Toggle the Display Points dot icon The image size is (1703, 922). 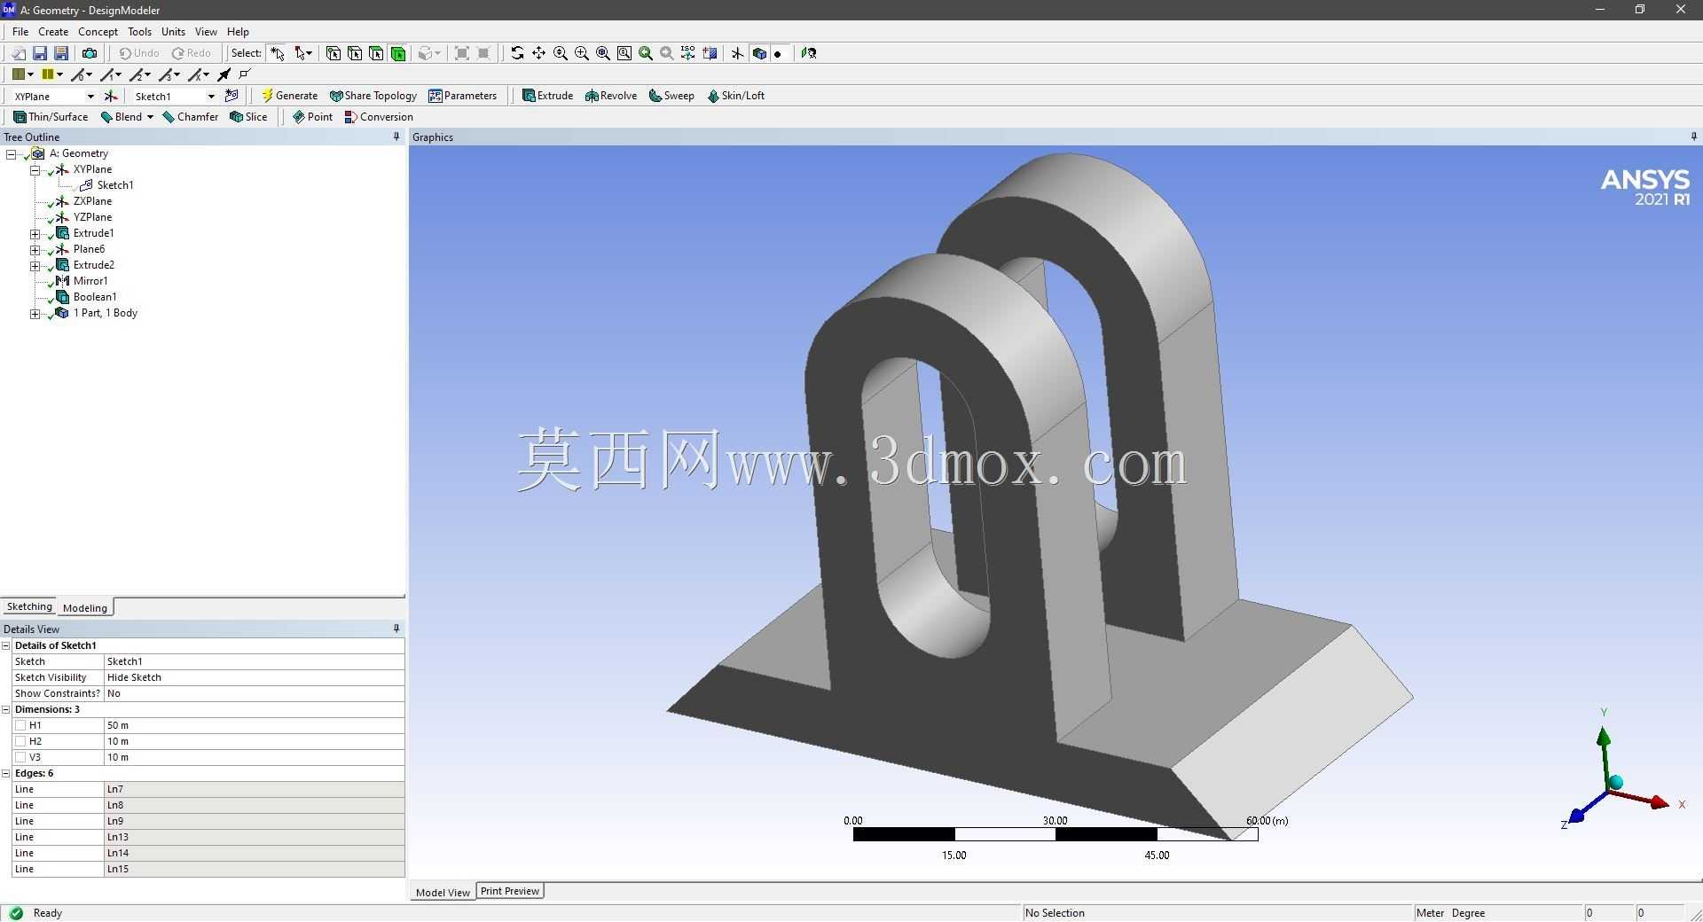click(778, 53)
